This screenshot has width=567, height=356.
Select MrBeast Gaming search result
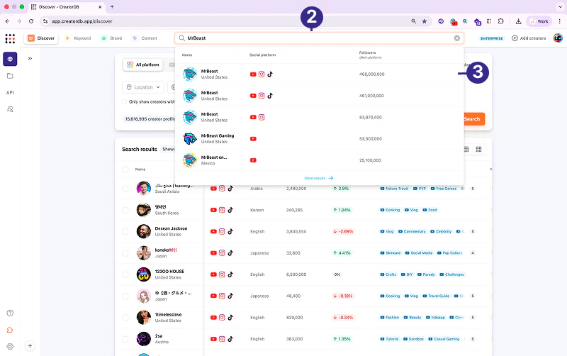(320, 139)
